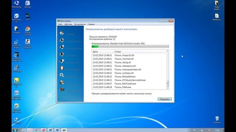Open Chrome from the taskbar
Image resolution: width=236 pixels, height=132 pixels.
point(37,130)
